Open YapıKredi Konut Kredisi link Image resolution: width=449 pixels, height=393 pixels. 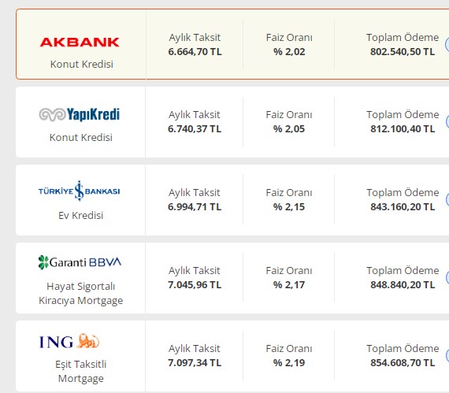81,137
